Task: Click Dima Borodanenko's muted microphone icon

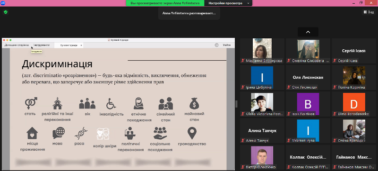Action: tap(335, 114)
